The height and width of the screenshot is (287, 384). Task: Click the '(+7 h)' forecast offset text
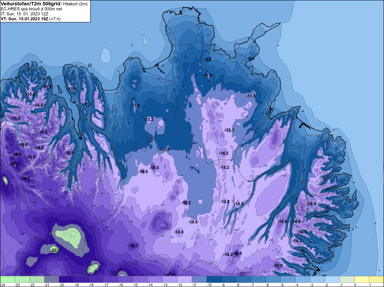[55, 18]
